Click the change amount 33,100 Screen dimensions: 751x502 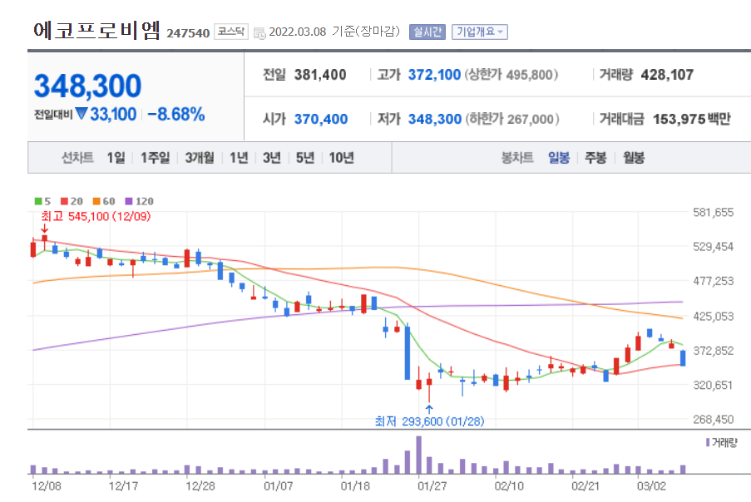tap(113, 115)
